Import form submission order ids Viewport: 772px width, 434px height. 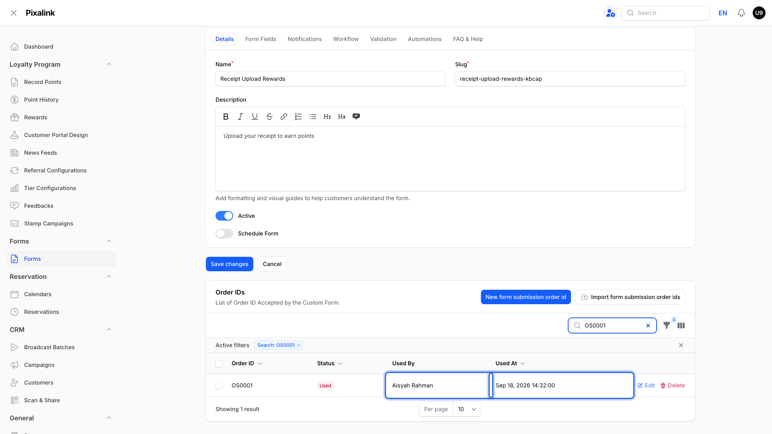[630, 297]
